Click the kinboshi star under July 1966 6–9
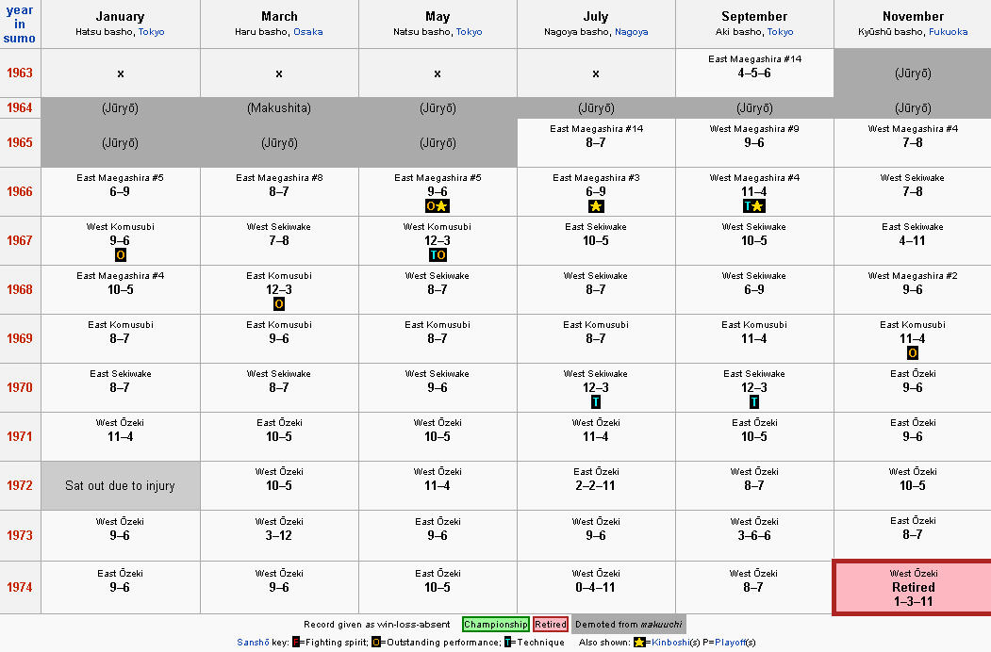 [x=596, y=206]
